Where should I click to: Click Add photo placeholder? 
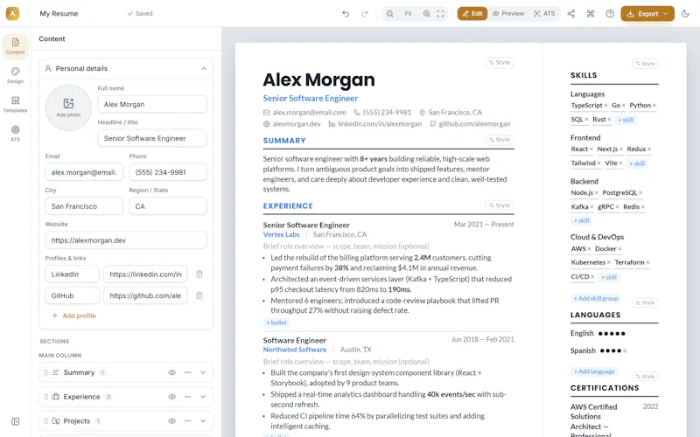68,108
